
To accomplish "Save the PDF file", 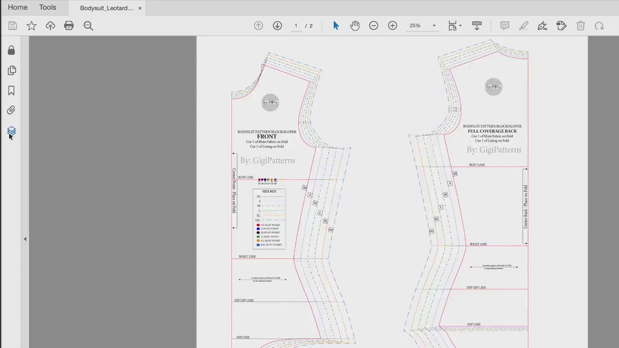I will pos(11,25).
